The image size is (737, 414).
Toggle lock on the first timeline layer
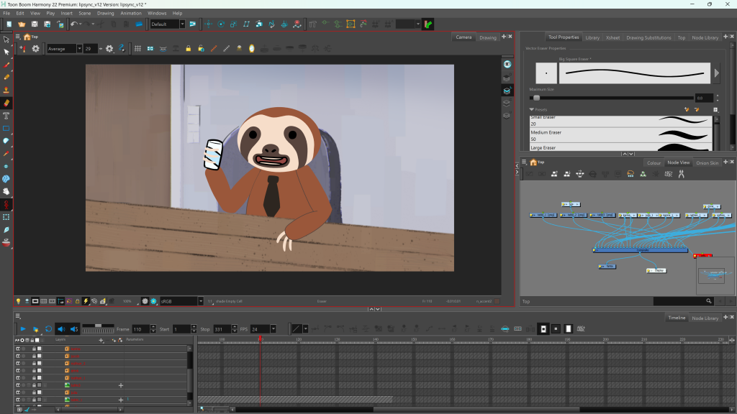[x=34, y=349]
